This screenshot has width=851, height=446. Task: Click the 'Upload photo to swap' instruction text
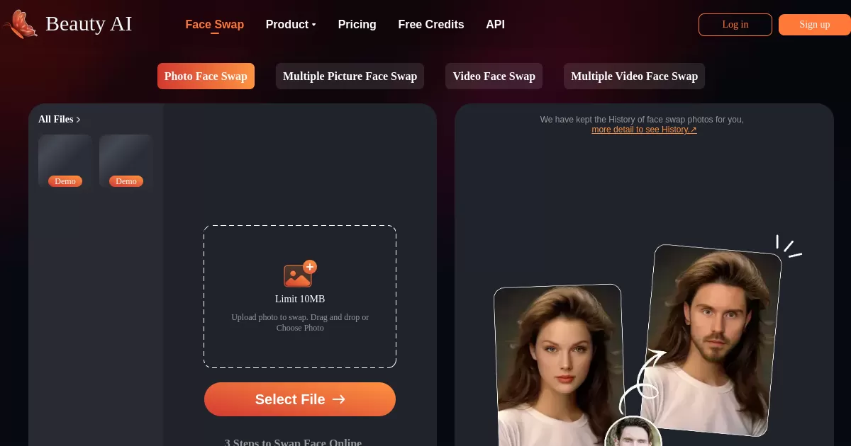300,323
